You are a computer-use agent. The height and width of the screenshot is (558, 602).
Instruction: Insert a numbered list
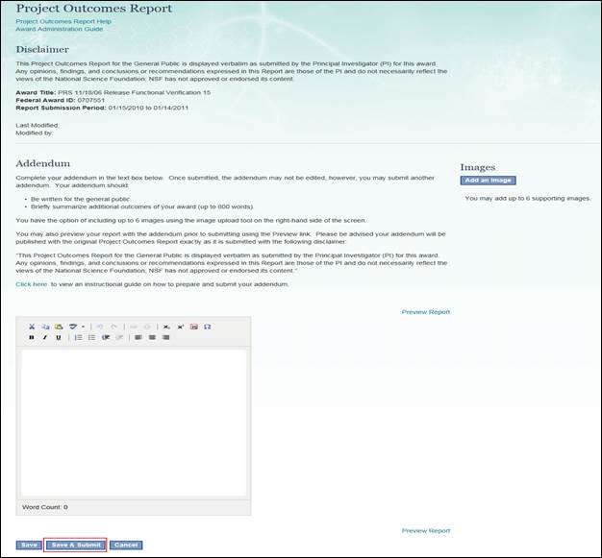tap(78, 337)
